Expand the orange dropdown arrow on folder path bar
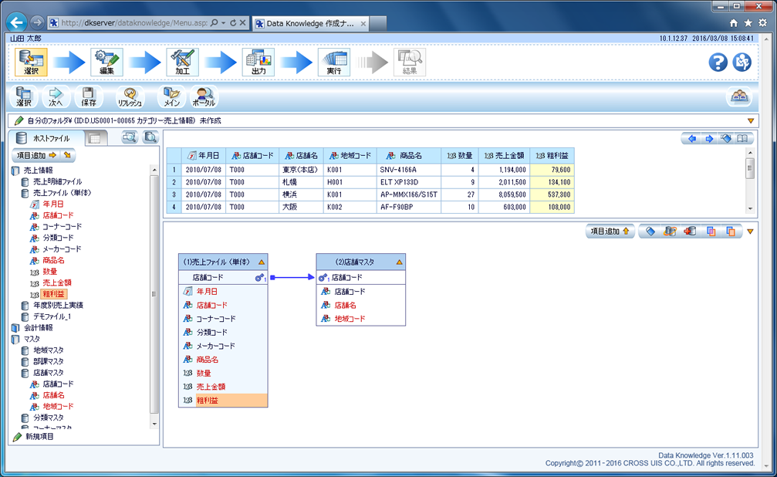 (750, 120)
